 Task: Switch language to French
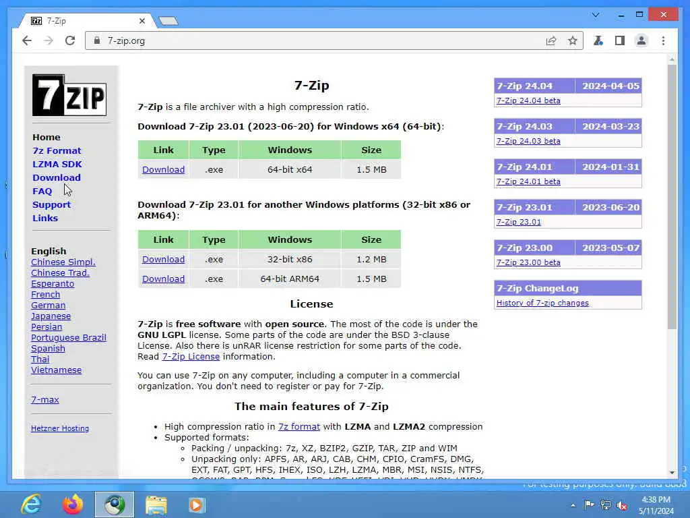(x=45, y=295)
